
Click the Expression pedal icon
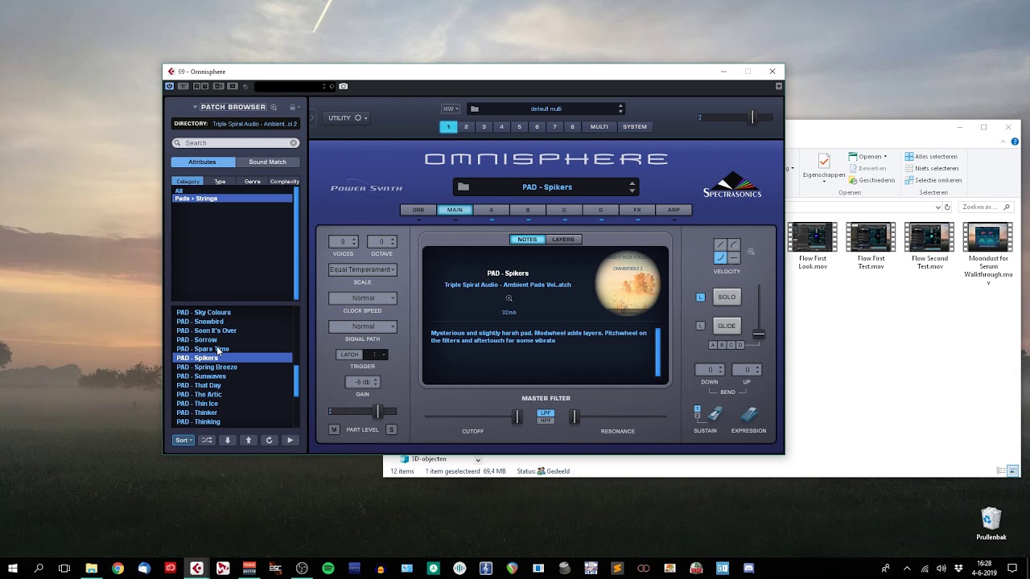pos(749,414)
